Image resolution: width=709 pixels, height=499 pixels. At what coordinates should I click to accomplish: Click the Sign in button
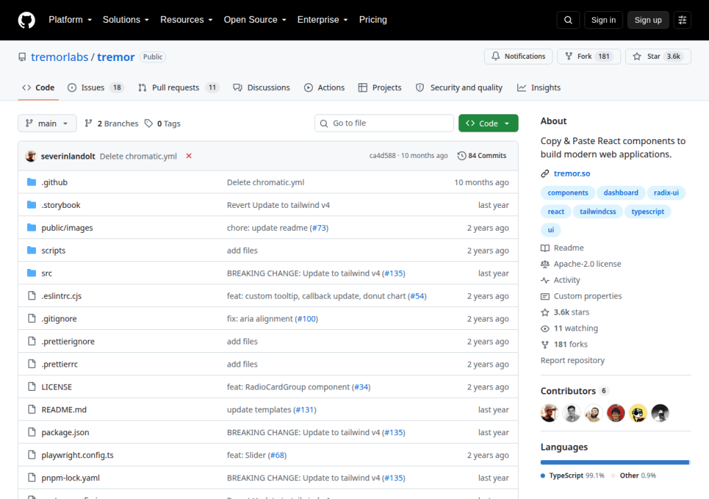[603, 20]
